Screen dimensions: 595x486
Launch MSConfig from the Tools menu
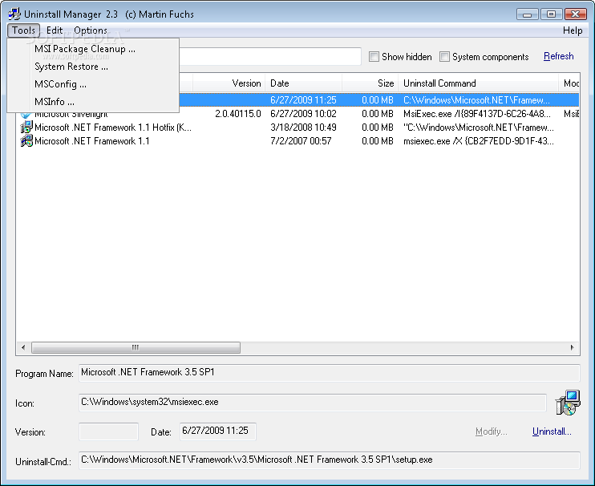pyautogui.click(x=93, y=84)
